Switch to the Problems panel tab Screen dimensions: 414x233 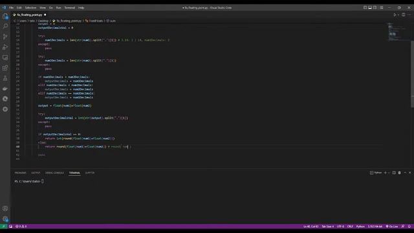(x=20, y=173)
